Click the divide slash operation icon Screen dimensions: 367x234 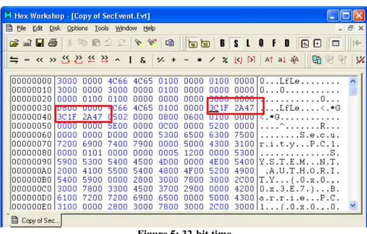(212, 60)
